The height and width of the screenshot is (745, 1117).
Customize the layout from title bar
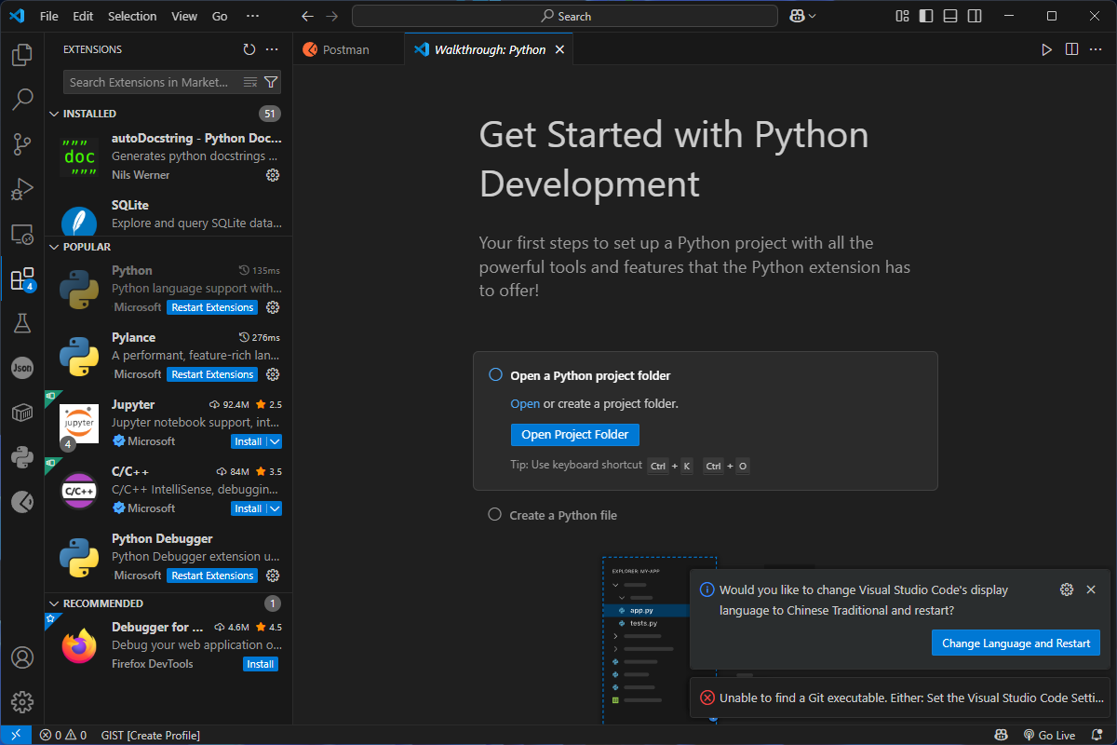pyautogui.click(x=902, y=16)
